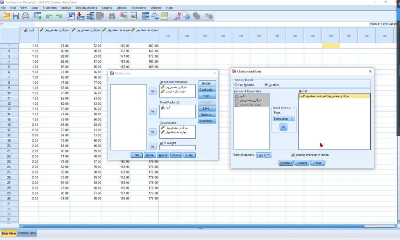Click Paste in the Multivariate dialog
The width and height of the screenshot is (400, 240).
coord(150,155)
